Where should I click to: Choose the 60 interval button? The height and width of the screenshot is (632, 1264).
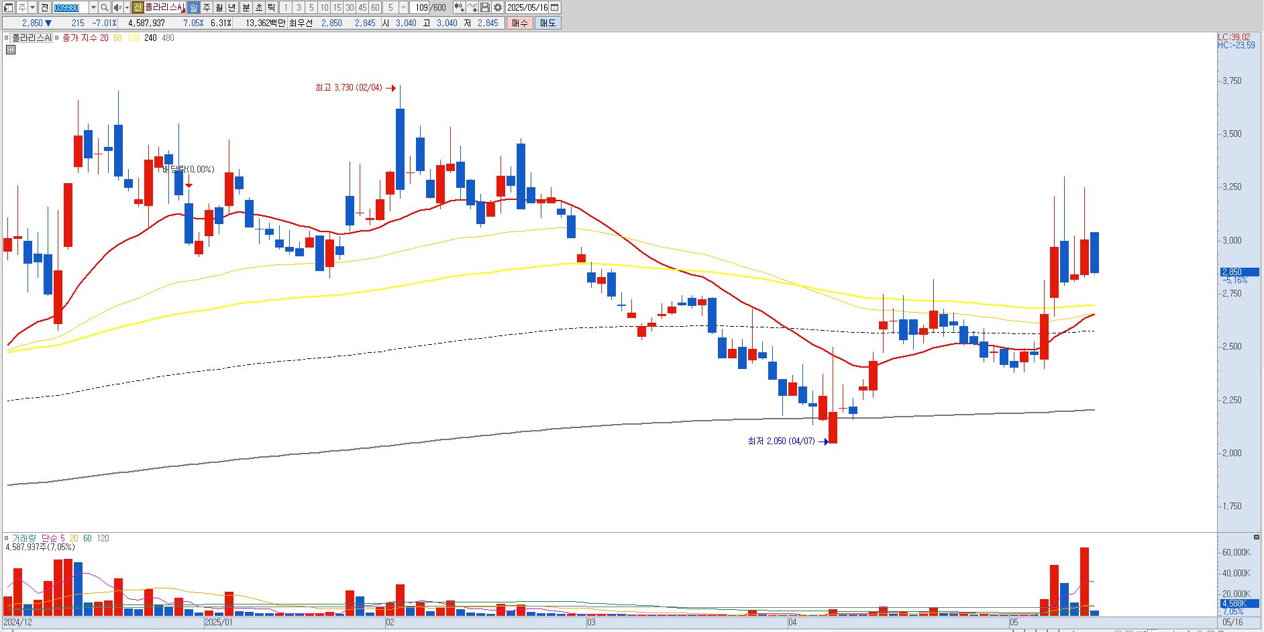[x=375, y=7]
